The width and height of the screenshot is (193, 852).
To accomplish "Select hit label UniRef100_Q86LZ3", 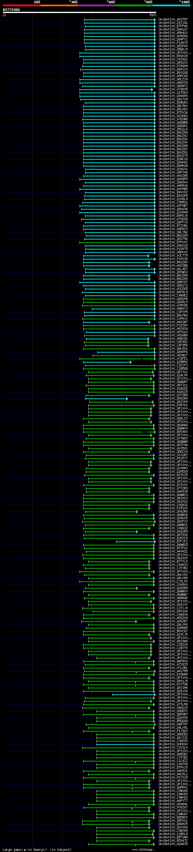I will (173, 418).
